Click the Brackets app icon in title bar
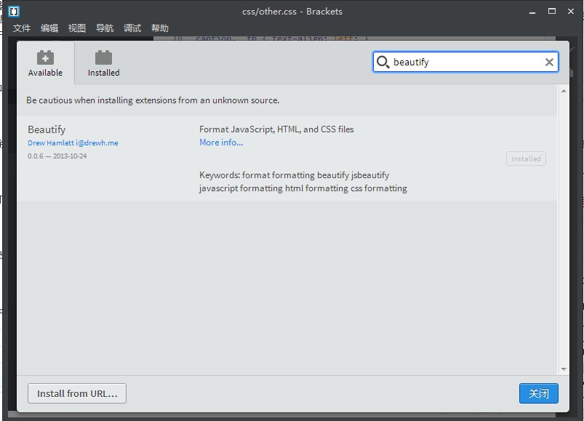This screenshot has width=584, height=421. pyautogui.click(x=14, y=12)
